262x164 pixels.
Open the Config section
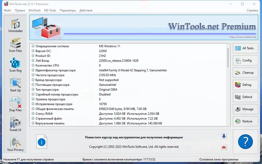pos(245,61)
